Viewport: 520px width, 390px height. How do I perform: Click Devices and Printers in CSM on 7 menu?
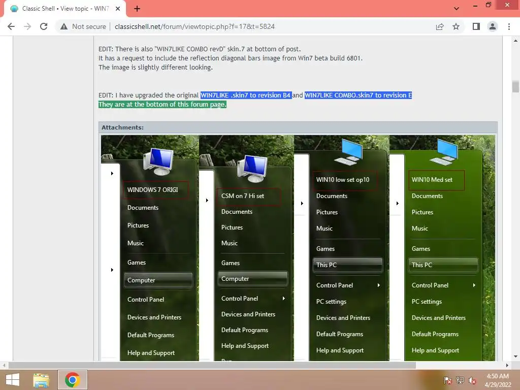248,314
